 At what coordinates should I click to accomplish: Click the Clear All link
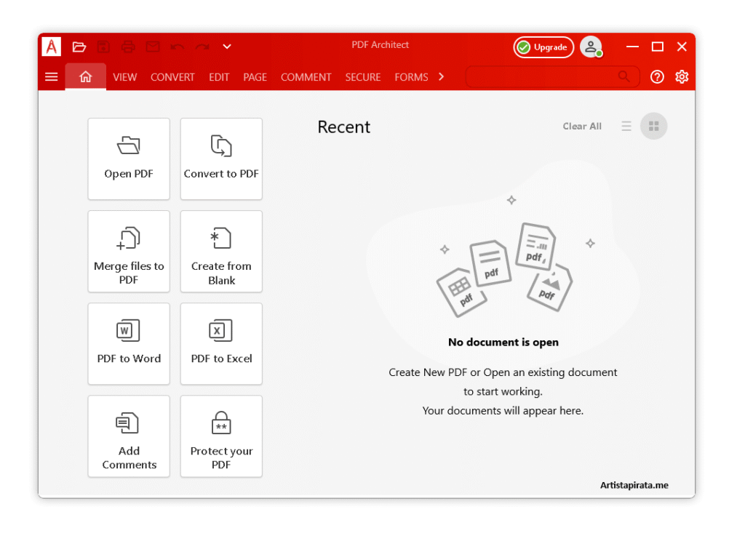pos(582,125)
